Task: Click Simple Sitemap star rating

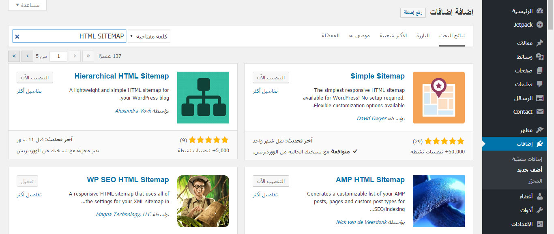Action: pos(445,141)
